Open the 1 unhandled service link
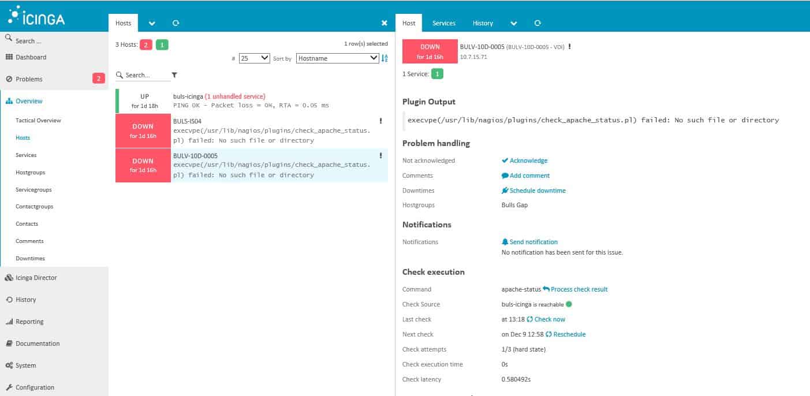This screenshot has height=396, width=810. pyautogui.click(x=235, y=96)
